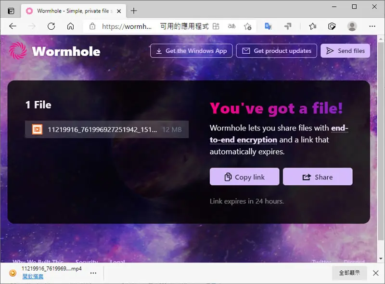The image size is (385, 284).
Task: Open the browser profile avatar
Action: (352, 26)
